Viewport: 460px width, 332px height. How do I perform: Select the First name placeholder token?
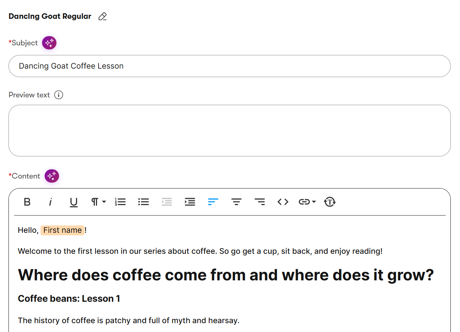pos(62,230)
